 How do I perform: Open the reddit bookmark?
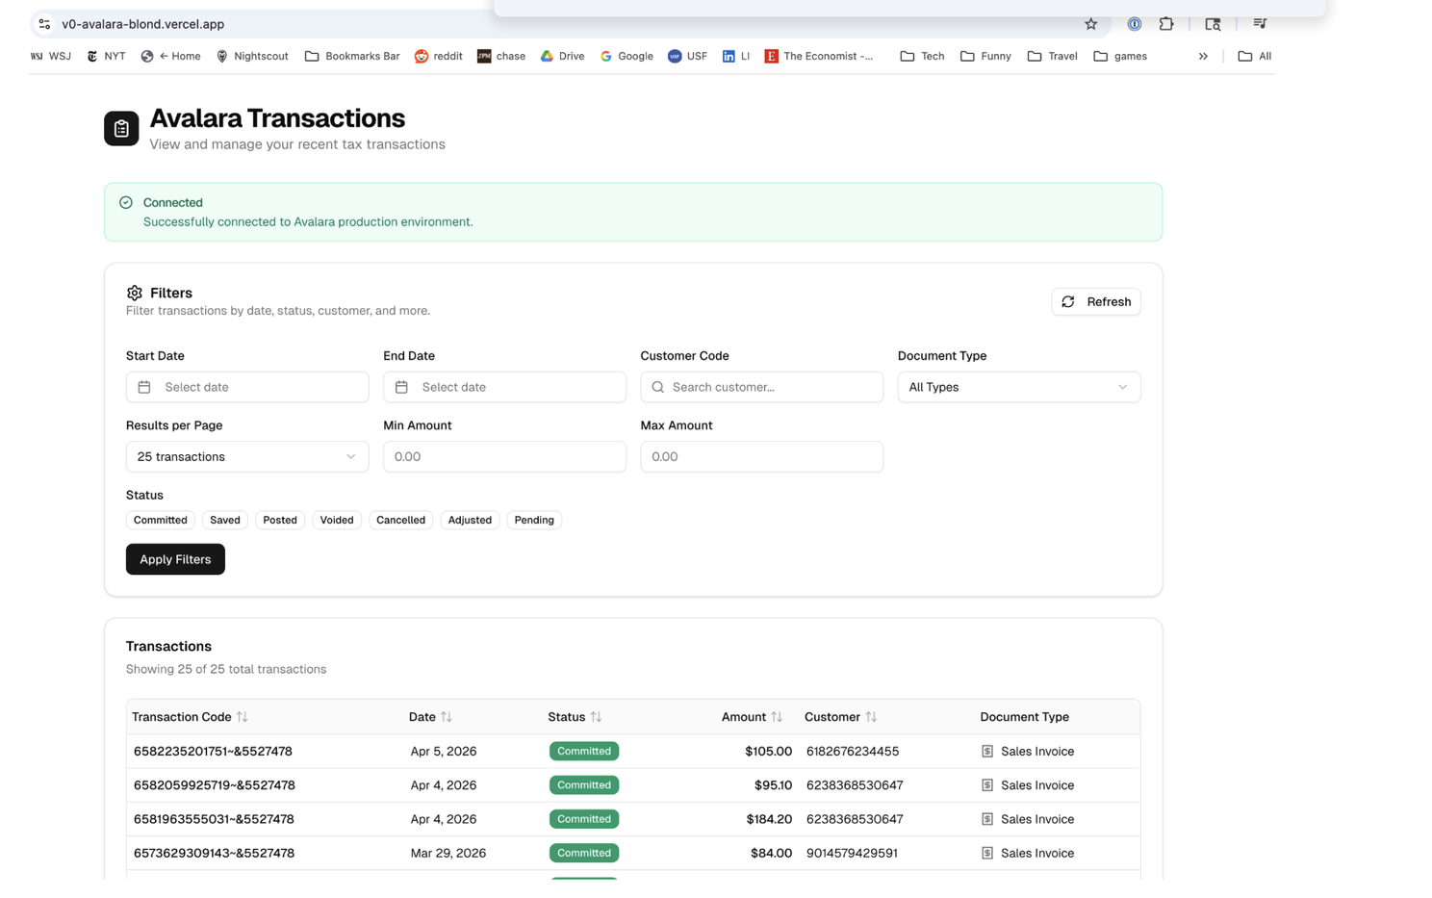pyautogui.click(x=438, y=56)
